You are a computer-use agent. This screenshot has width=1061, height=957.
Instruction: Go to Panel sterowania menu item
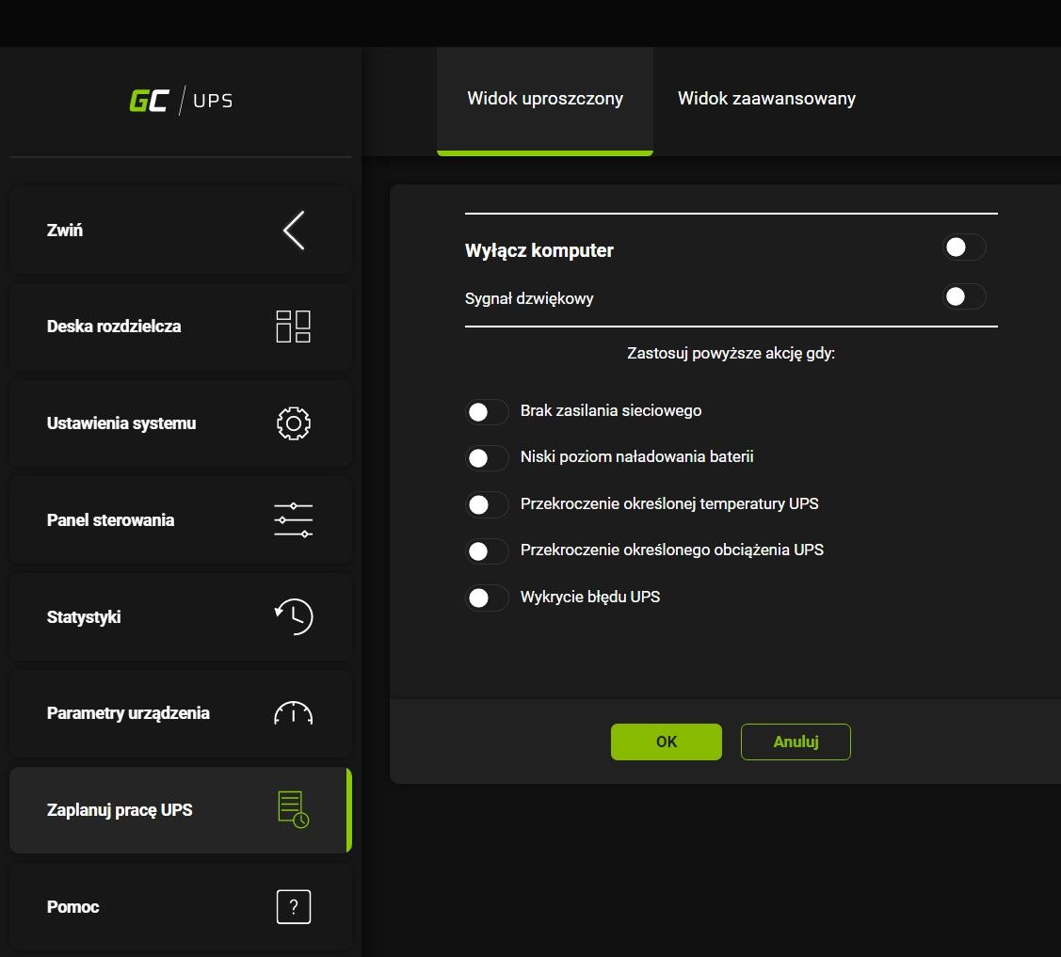(181, 520)
